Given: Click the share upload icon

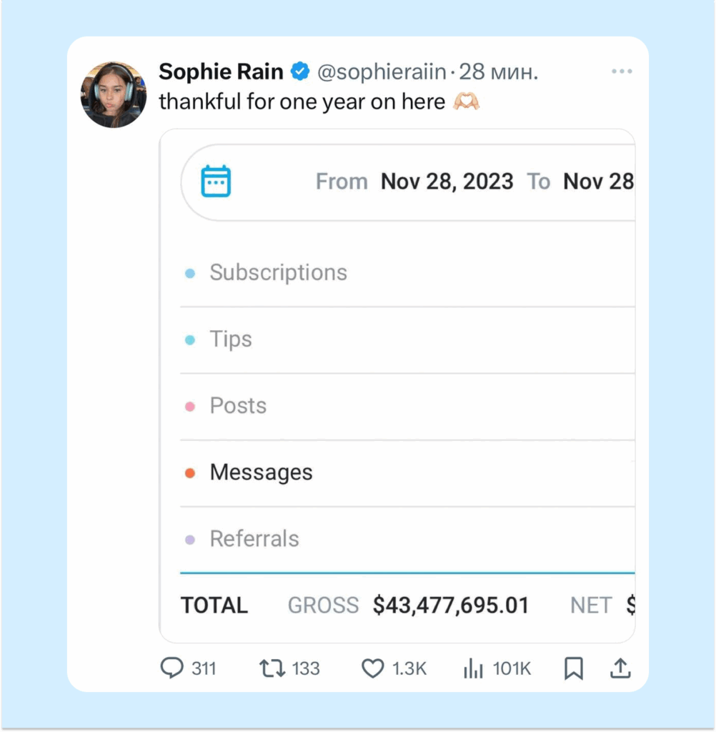Looking at the screenshot, I should click(x=620, y=668).
